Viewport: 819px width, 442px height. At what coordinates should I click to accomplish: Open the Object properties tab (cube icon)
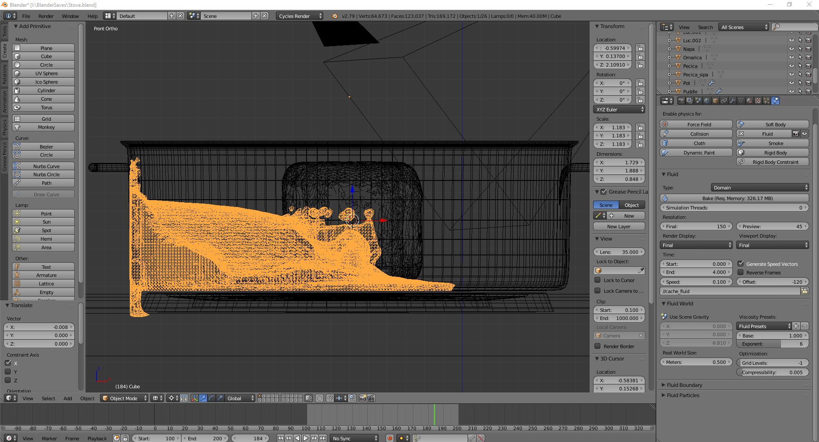point(715,101)
